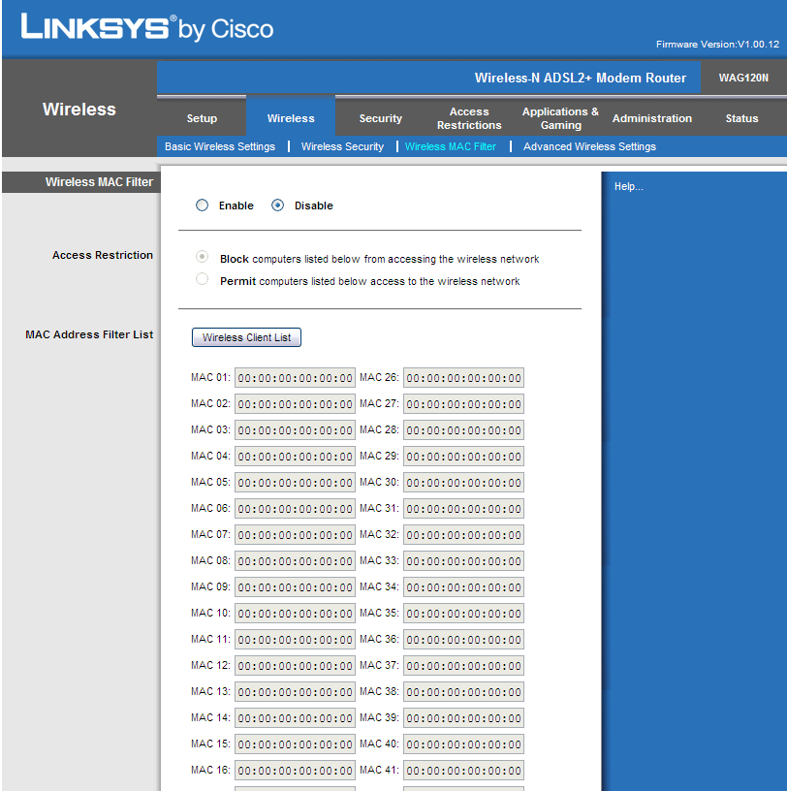The image size is (787, 791).
Task: Open the Setup tab
Action: pos(202,118)
